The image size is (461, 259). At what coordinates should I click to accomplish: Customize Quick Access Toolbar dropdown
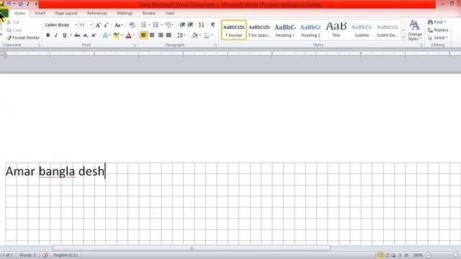coord(36,4)
